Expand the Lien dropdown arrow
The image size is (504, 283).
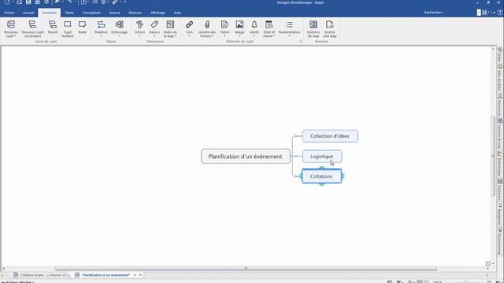[189, 36]
